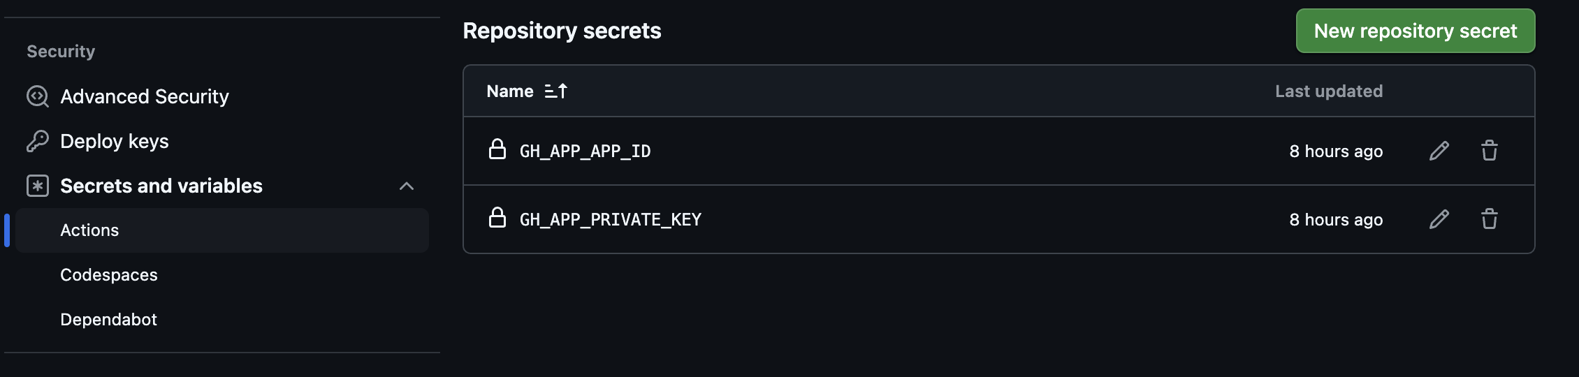Edit the GH_APP_APP_ID secret pencil icon
This screenshot has height=377, width=1579.
click(1439, 151)
